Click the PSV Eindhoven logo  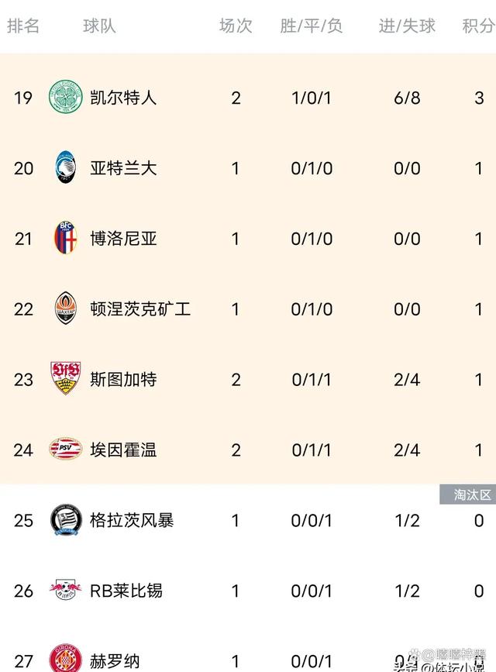coord(66,449)
